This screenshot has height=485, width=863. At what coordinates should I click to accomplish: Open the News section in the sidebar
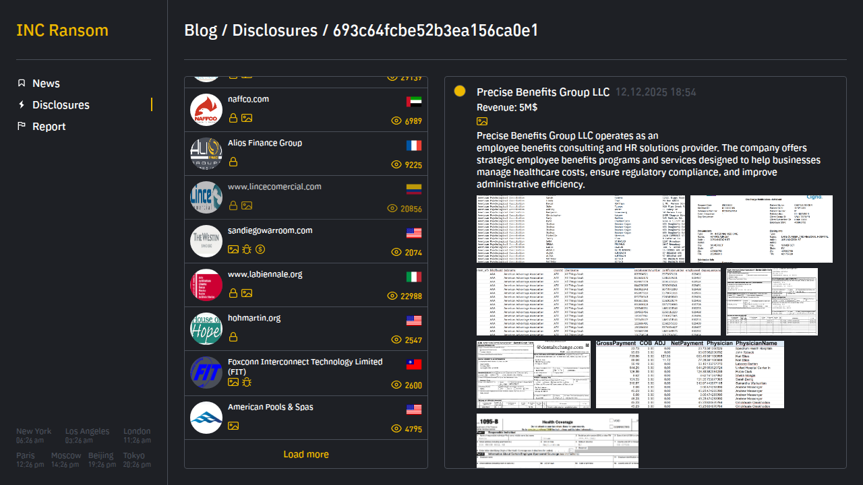(46, 84)
